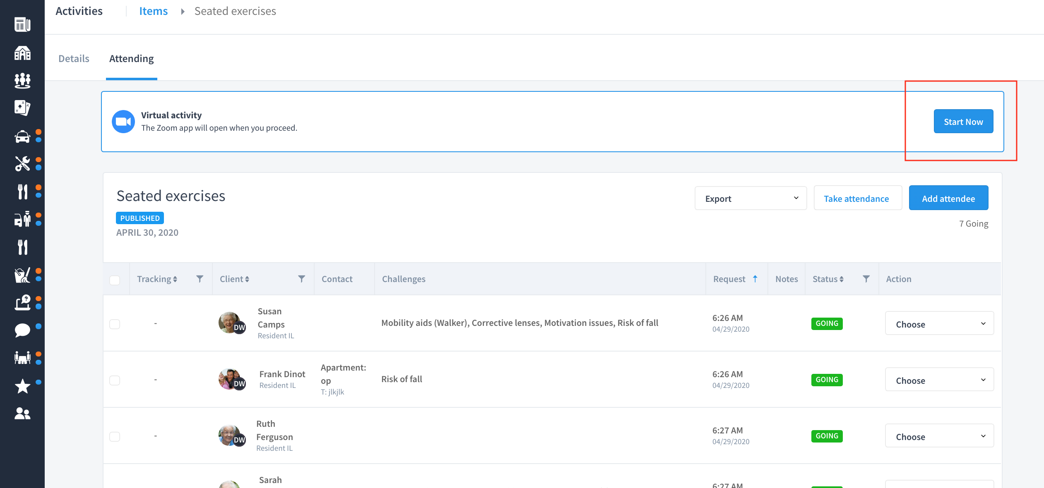Click the Zoom camera icon
This screenshot has width=1044, height=488.
pyautogui.click(x=123, y=122)
